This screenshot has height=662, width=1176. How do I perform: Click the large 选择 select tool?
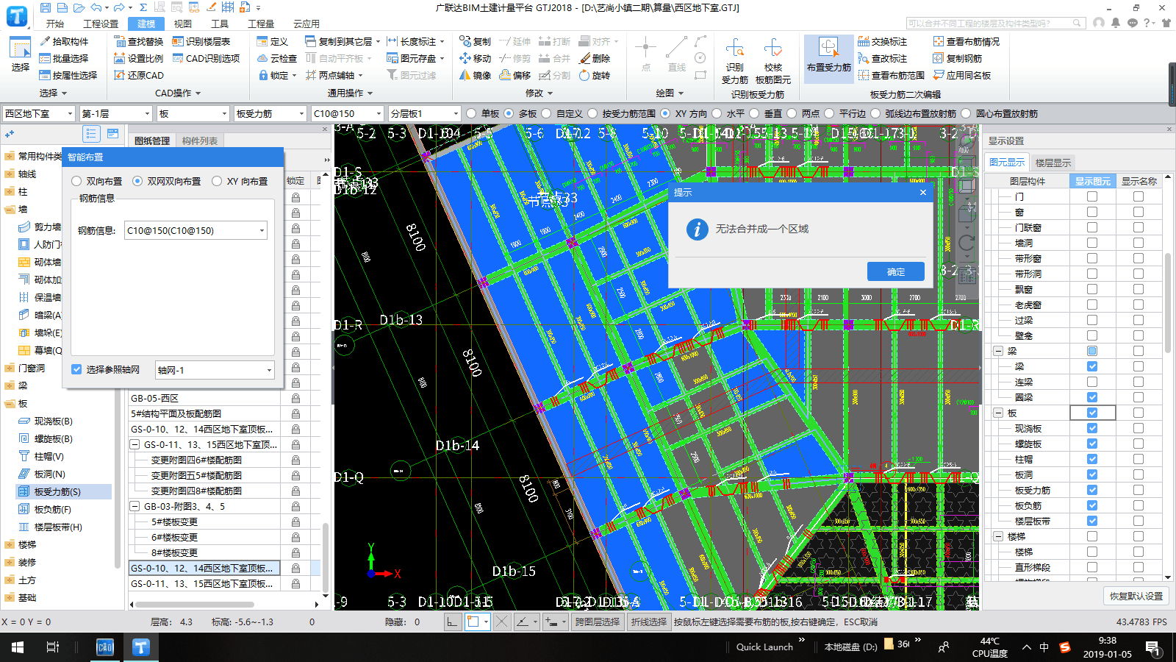tap(20, 54)
